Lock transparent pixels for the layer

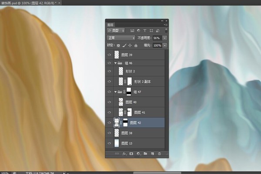[x=118, y=45]
